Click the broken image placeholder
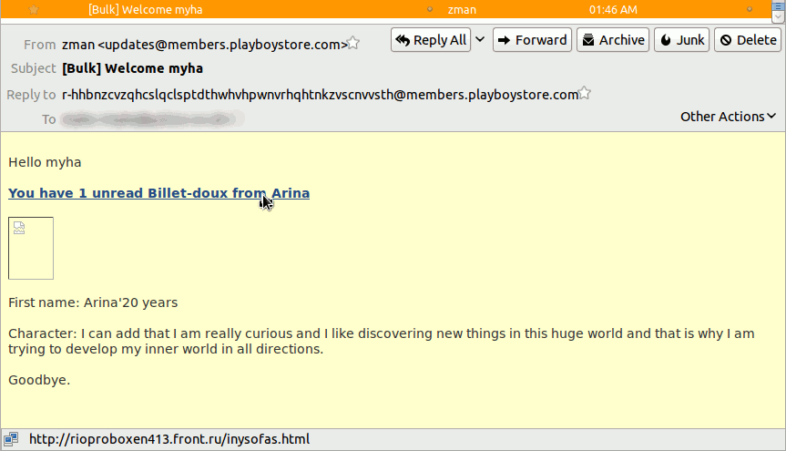This screenshot has width=786, height=451. [x=31, y=248]
